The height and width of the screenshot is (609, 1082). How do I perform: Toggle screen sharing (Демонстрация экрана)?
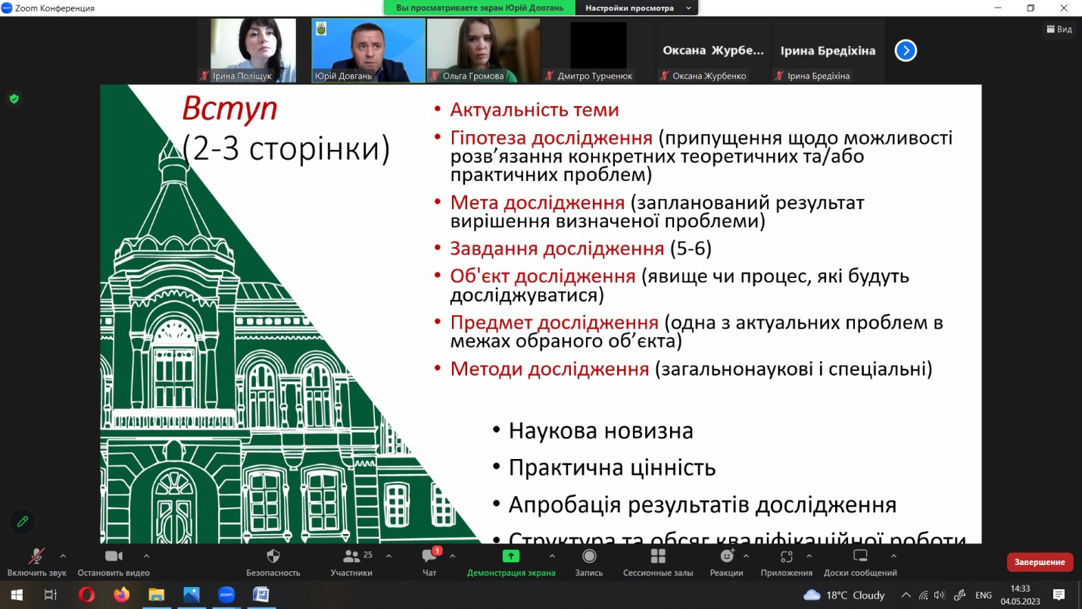coord(511,557)
